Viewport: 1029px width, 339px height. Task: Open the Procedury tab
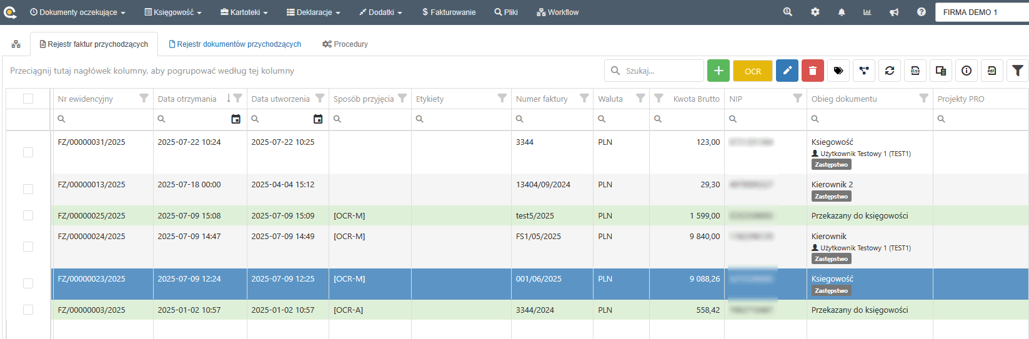click(x=345, y=44)
